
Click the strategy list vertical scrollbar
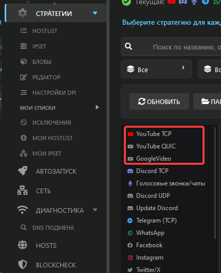coord(215,183)
